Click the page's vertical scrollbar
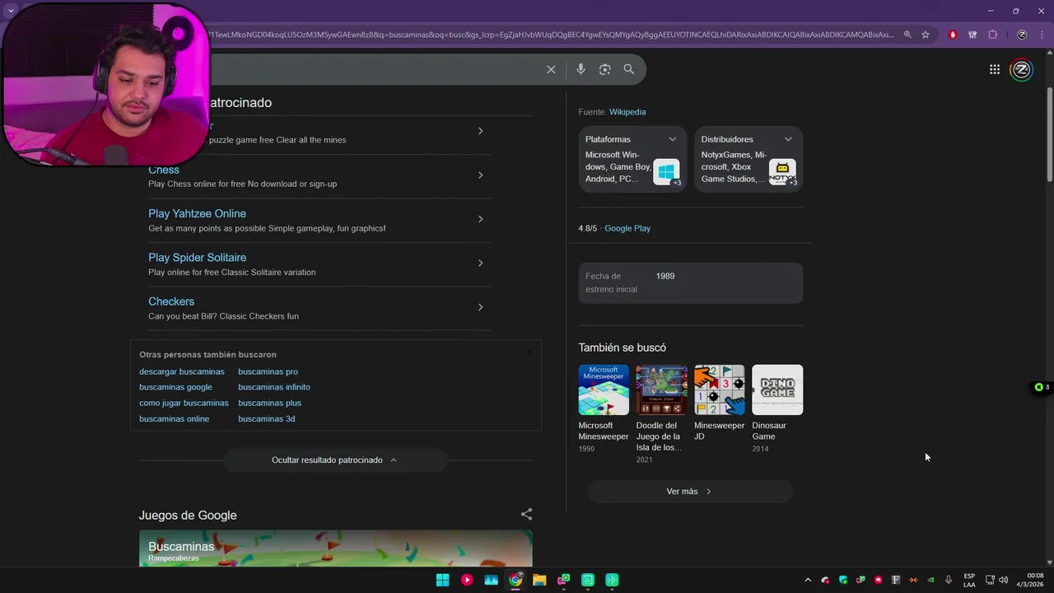The image size is (1054, 593). pyautogui.click(x=1049, y=133)
